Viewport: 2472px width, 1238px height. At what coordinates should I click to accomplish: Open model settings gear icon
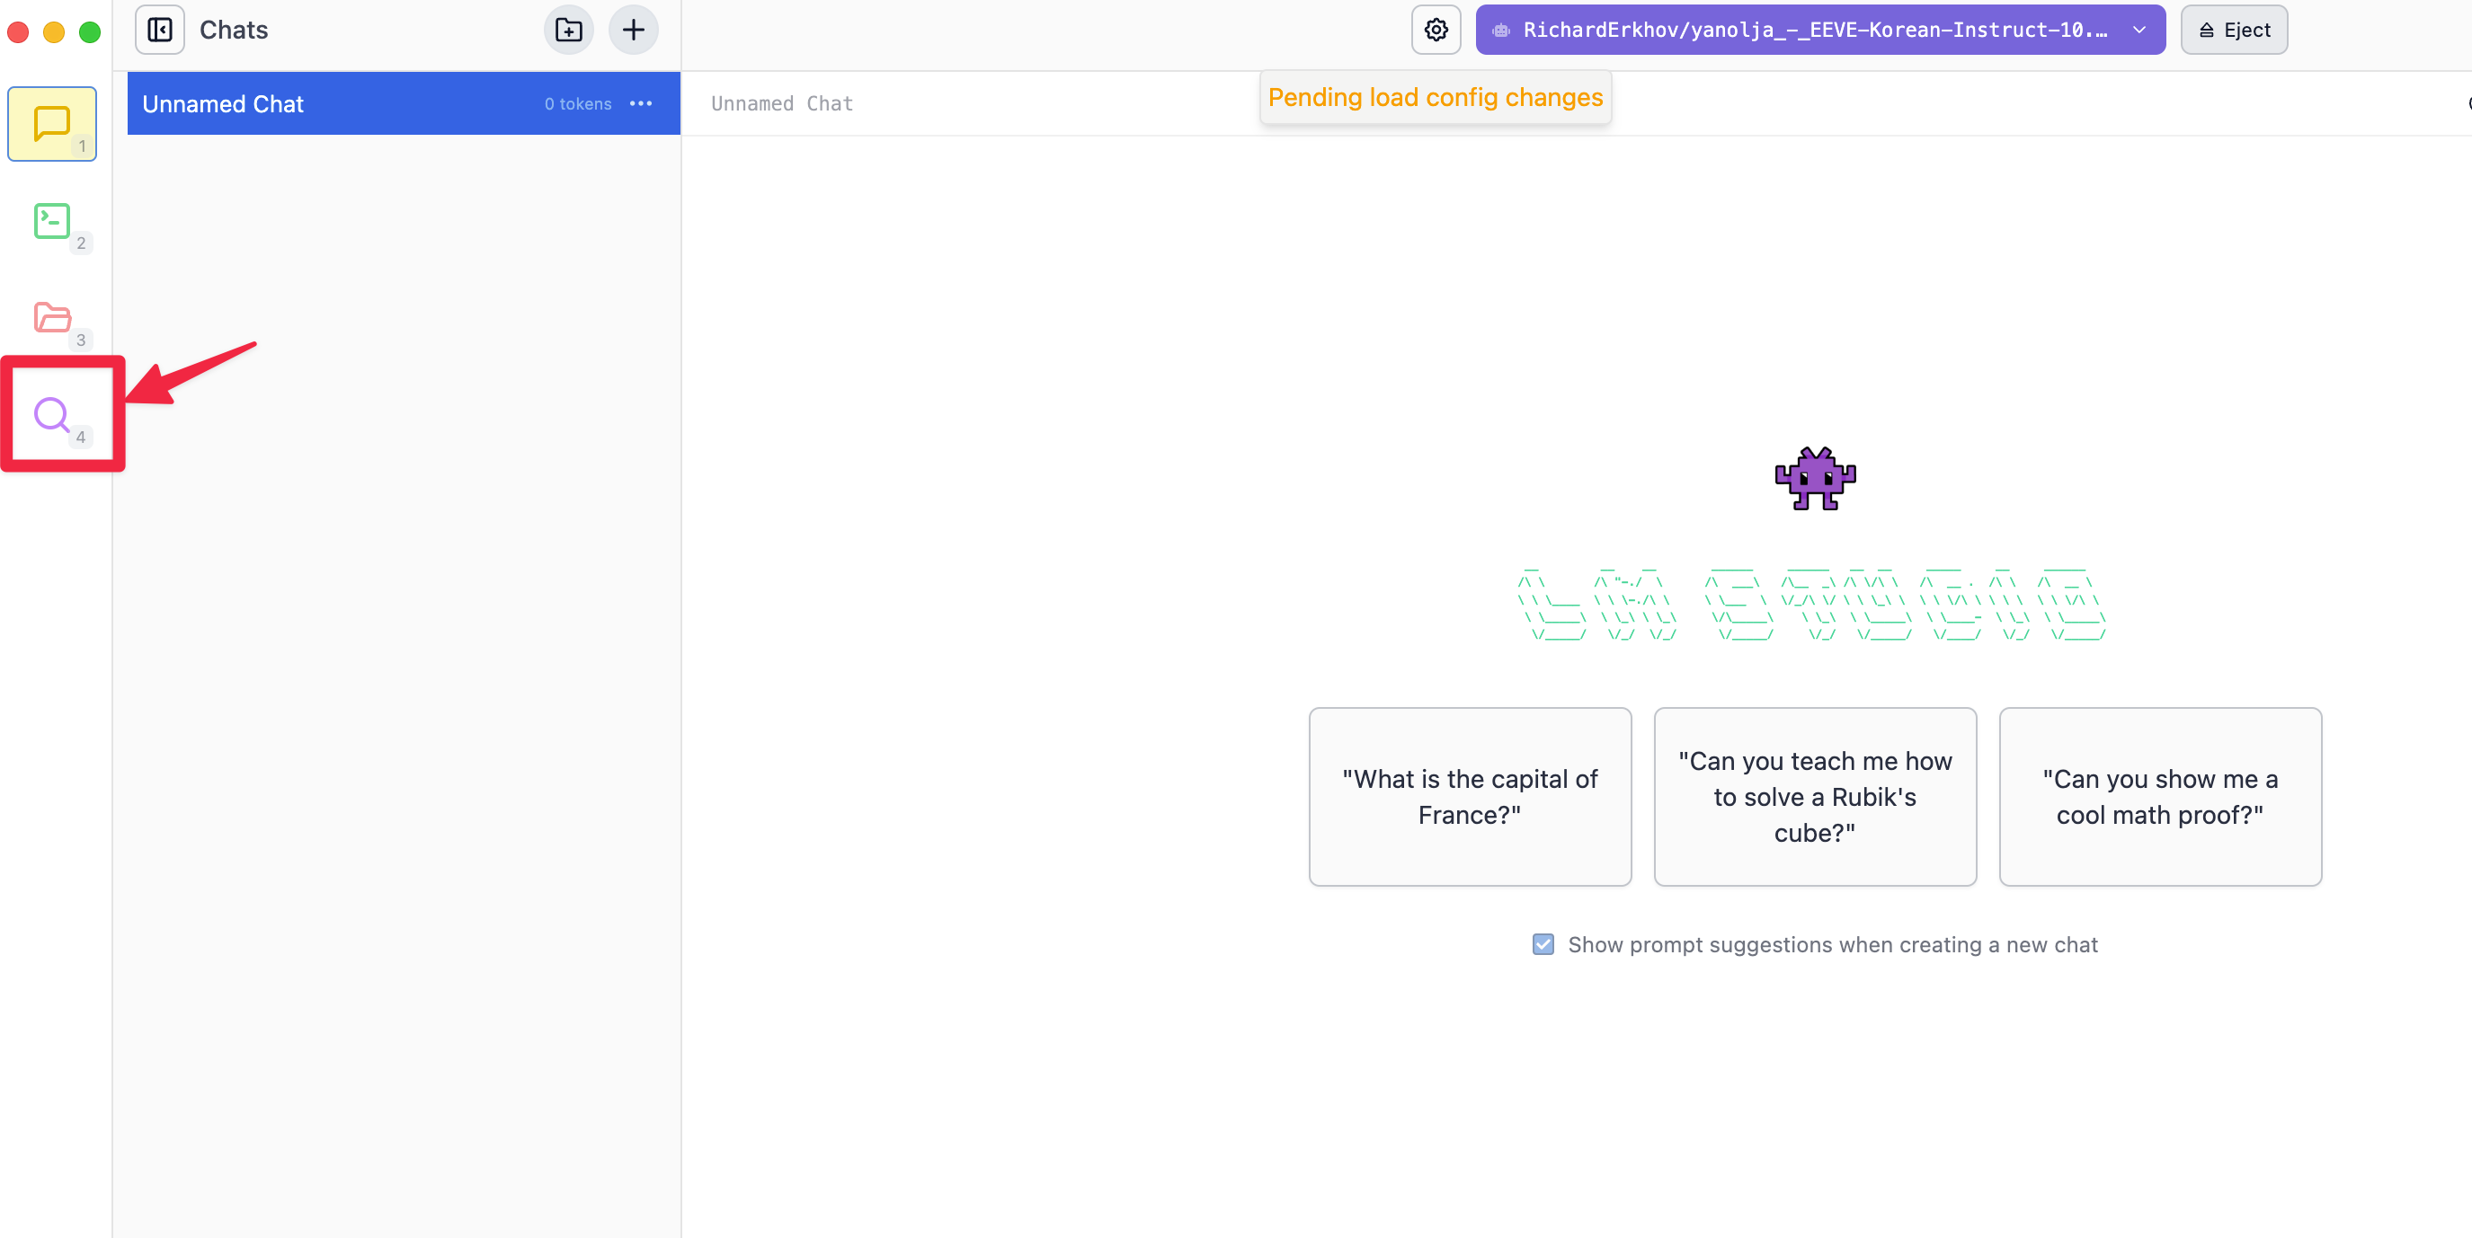point(1436,30)
